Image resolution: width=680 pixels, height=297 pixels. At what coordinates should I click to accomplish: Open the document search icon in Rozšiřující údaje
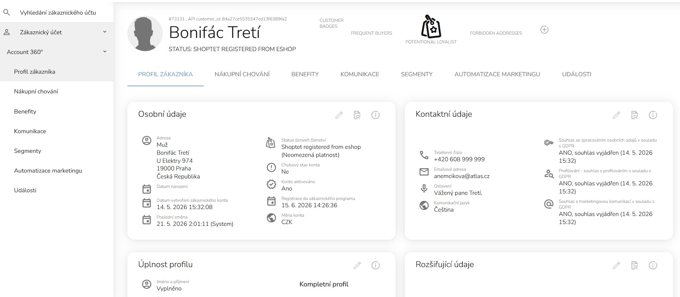click(635, 266)
